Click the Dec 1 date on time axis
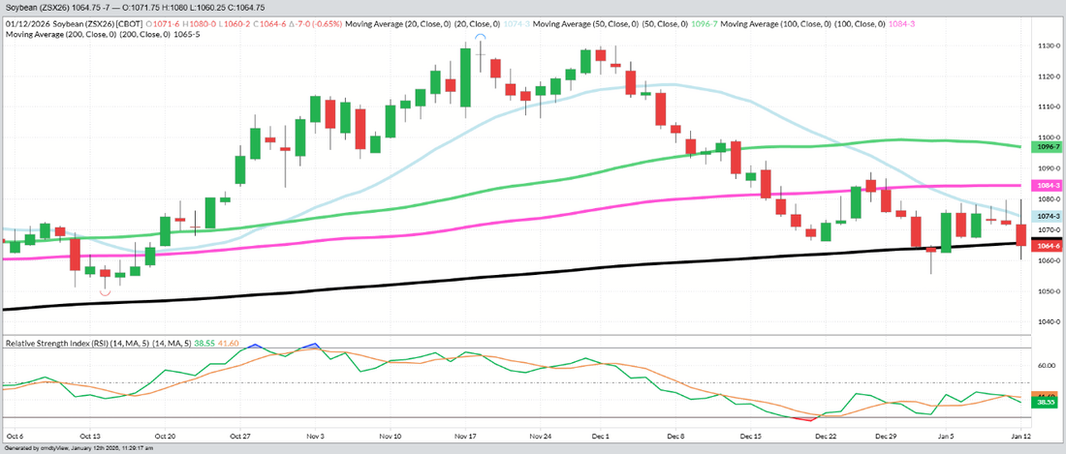Viewport: 1066px width, 454px height. click(601, 438)
